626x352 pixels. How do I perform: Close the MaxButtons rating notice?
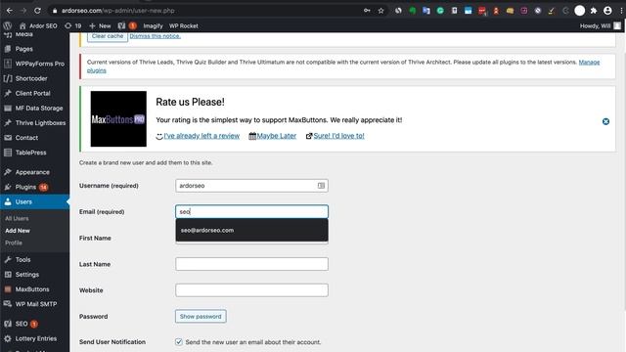pyautogui.click(x=605, y=121)
